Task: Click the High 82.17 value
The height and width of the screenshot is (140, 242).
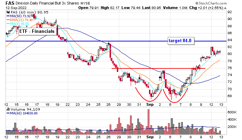Action: 110,8
